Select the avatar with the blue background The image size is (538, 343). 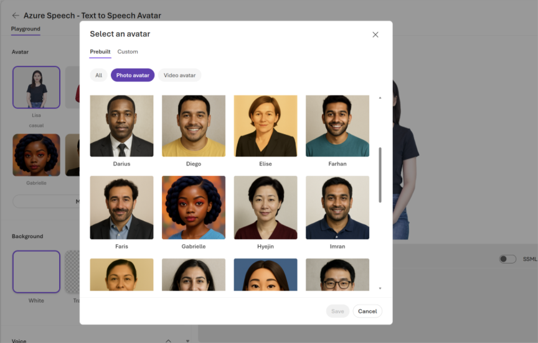(x=265, y=275)
